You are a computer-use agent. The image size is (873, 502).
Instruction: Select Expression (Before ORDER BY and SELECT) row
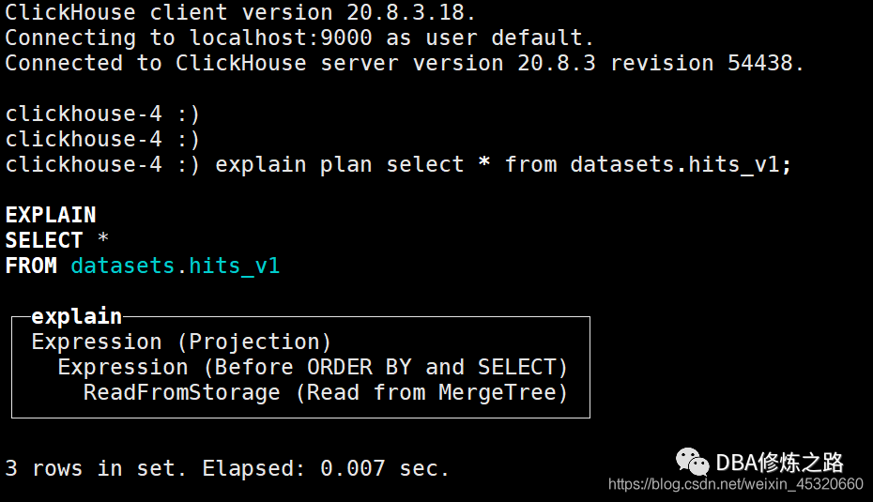coord(313,367)
